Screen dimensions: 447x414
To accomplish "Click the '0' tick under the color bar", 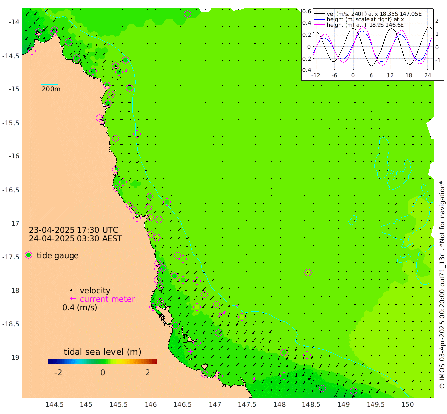I will click(103, 372).
